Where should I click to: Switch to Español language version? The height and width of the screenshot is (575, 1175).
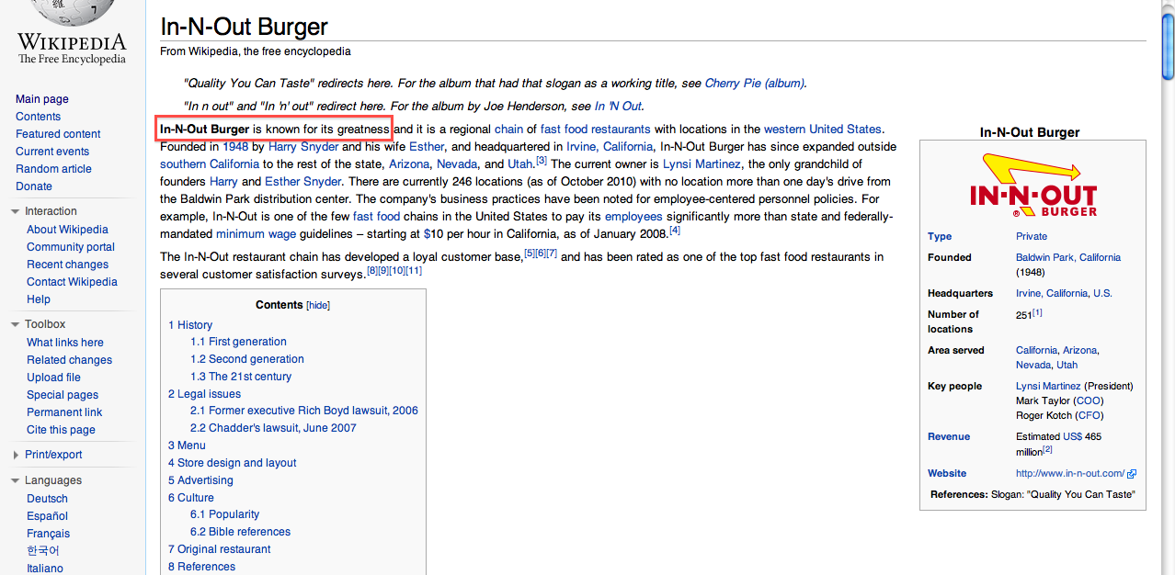(x=47, y=516)
